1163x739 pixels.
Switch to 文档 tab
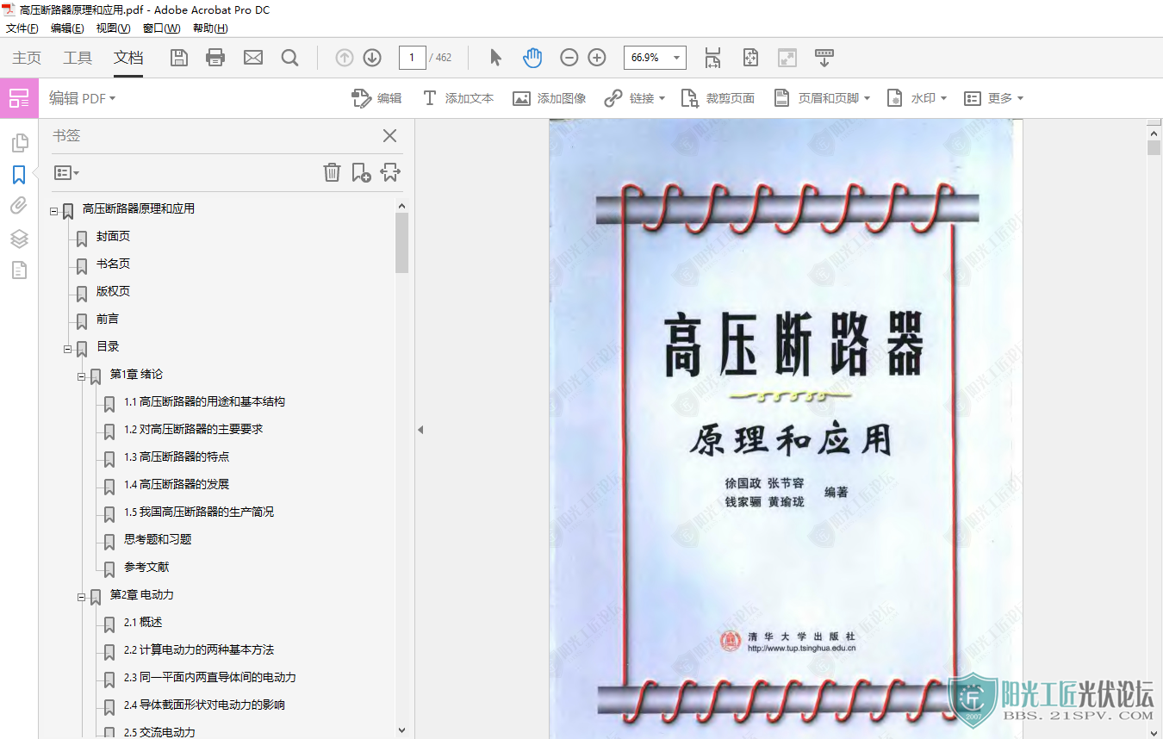coord(128,58)
